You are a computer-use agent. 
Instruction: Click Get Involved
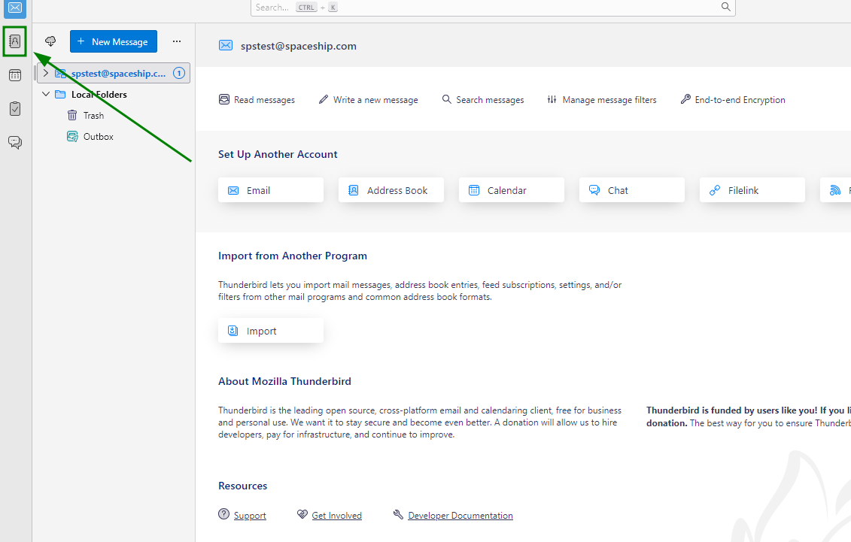point(336,515)
